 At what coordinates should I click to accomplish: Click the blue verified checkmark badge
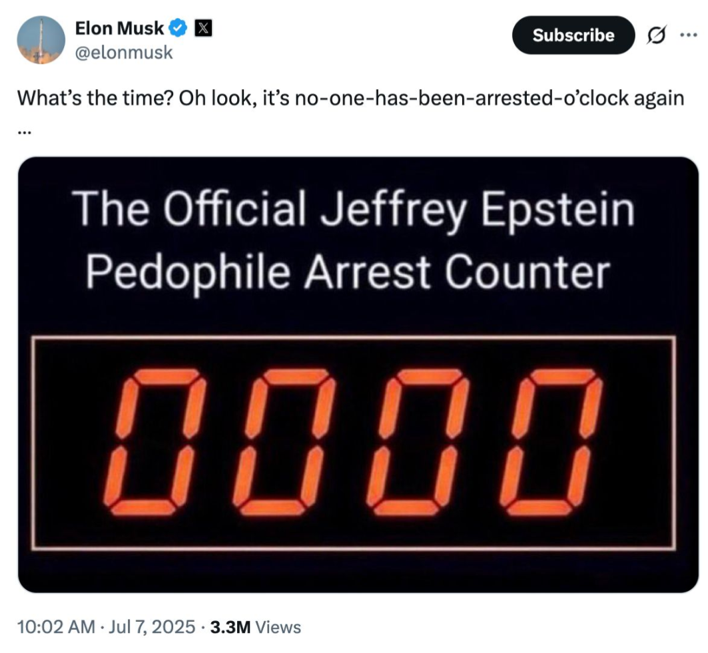(x=177, y=29)
